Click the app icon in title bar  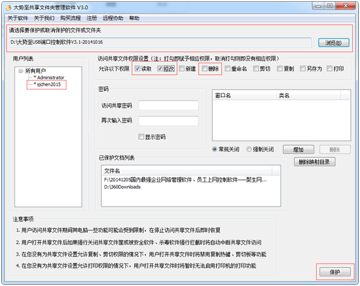[x=8, y=8]
